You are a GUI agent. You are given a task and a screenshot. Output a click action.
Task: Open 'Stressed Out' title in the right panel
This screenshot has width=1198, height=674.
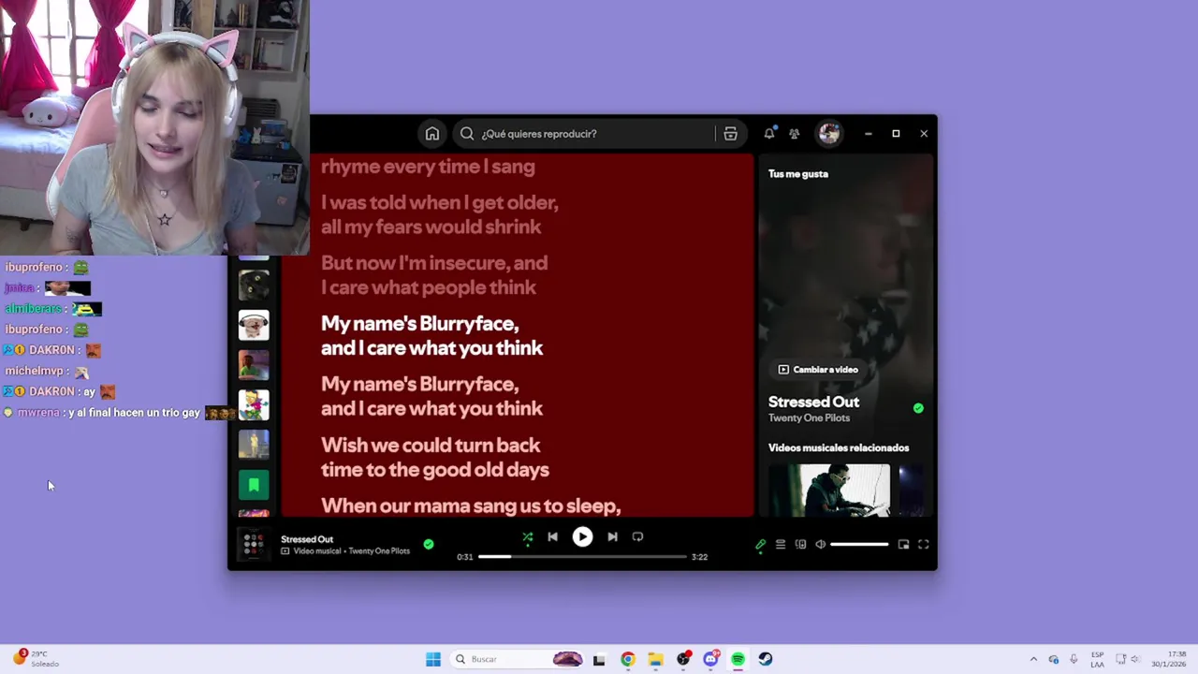tap(813, 402)
